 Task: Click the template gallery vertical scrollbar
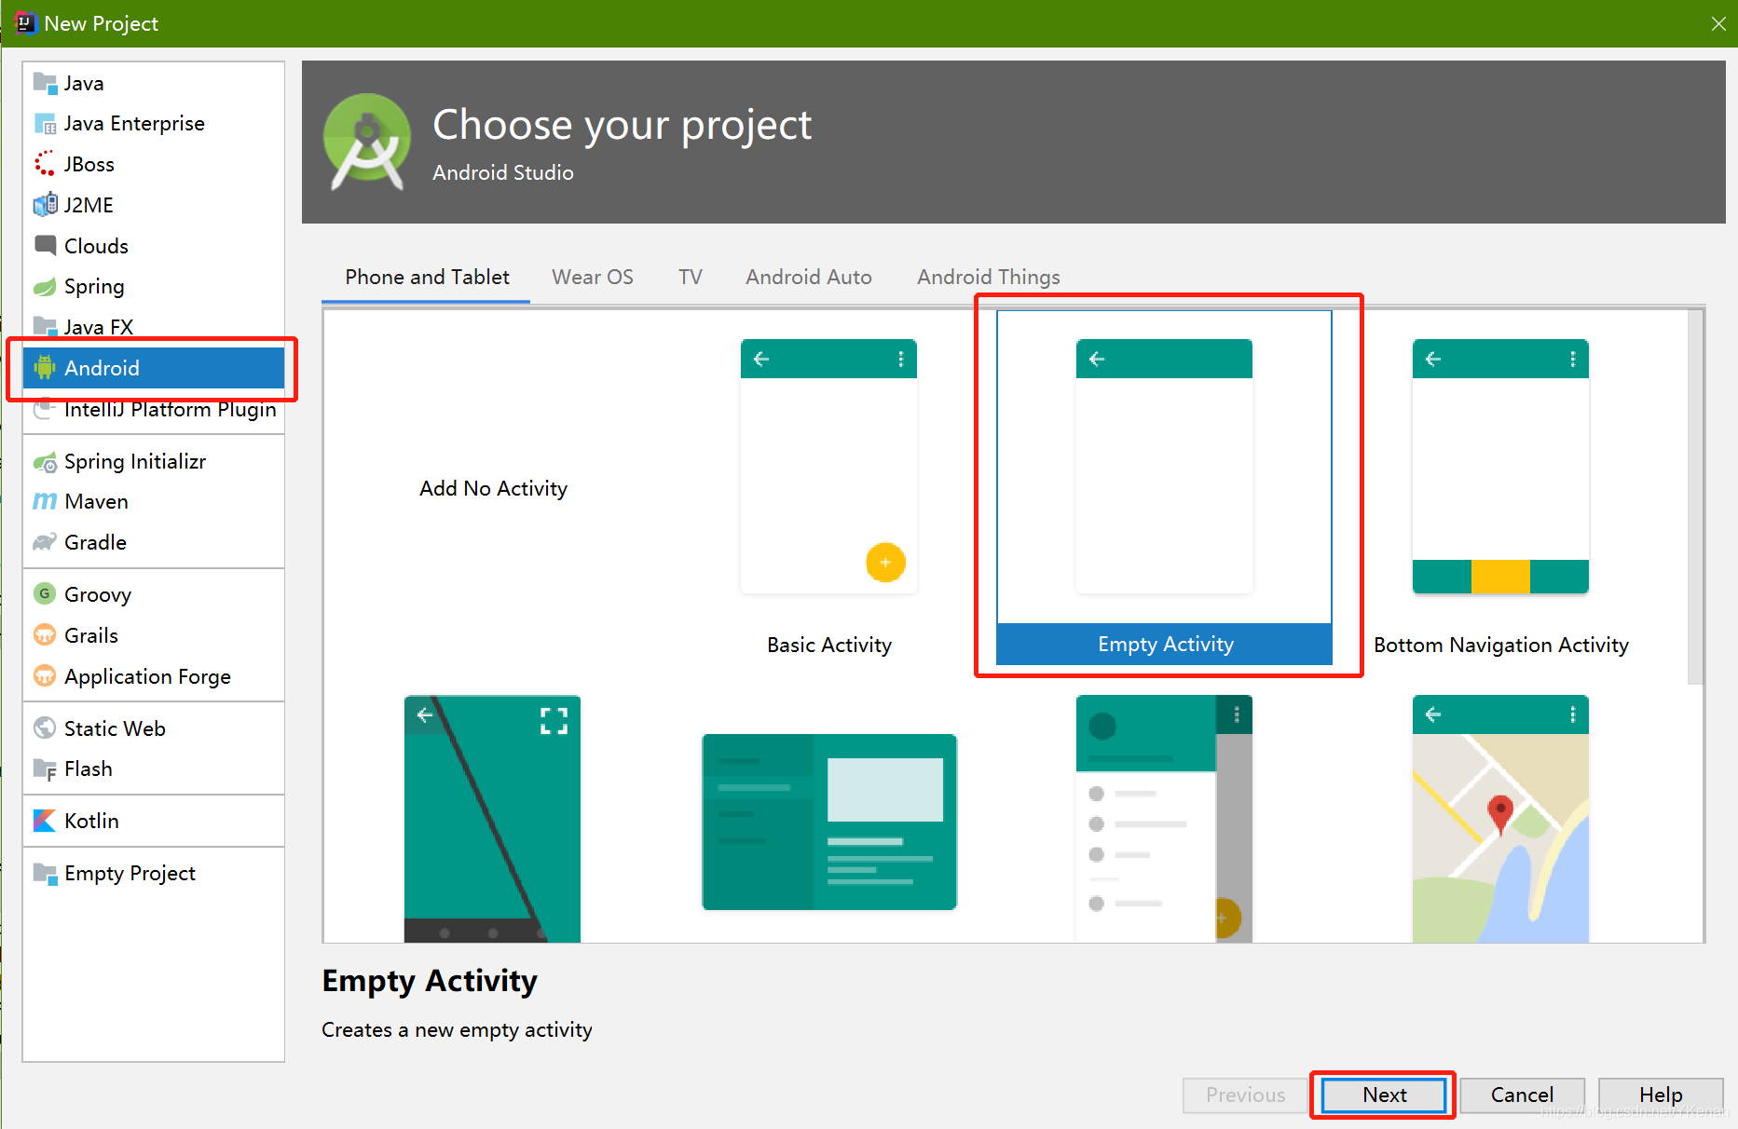(1696, 498)
